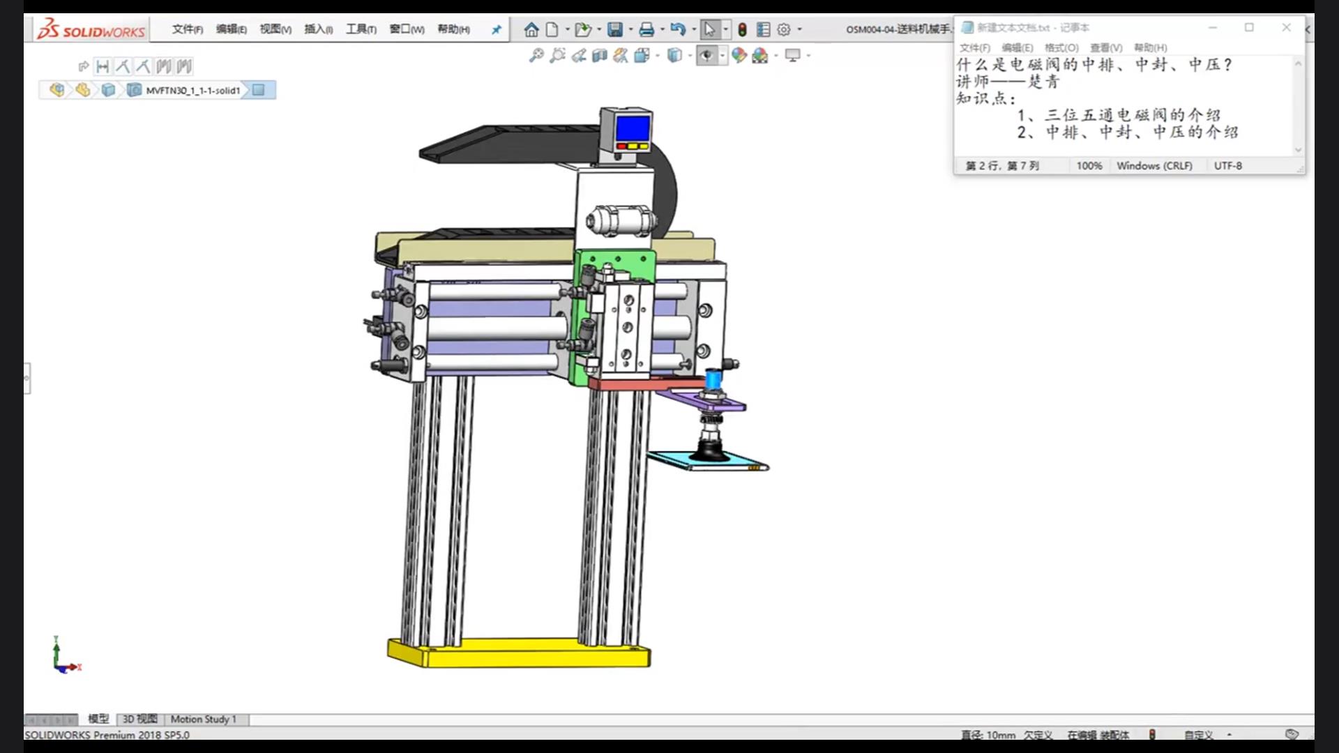Expand the Open file dropdown arrow

[x=599, y=29]
